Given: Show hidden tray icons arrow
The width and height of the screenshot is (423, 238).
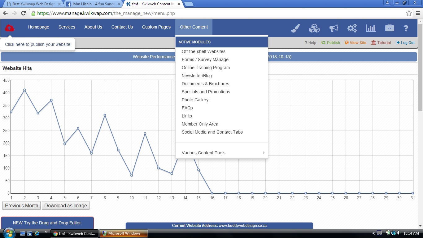Looking at the screenshot, I should [x=374, y=233].
